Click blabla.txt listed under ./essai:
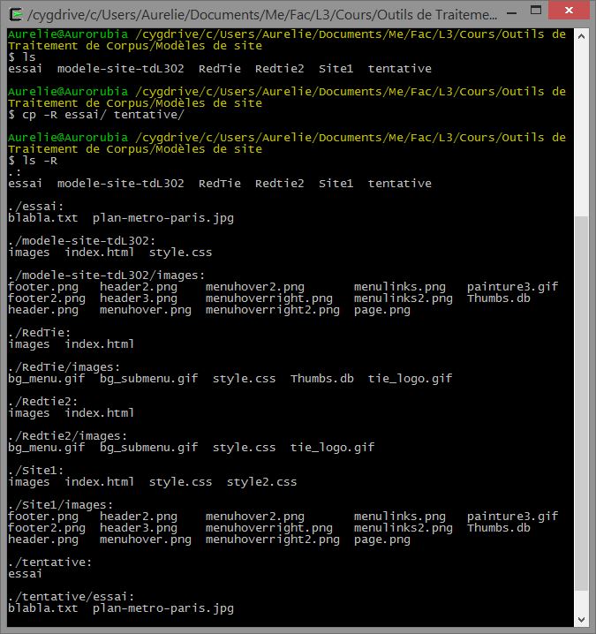Viewport: 596px width, 634px height. (43, 218)
